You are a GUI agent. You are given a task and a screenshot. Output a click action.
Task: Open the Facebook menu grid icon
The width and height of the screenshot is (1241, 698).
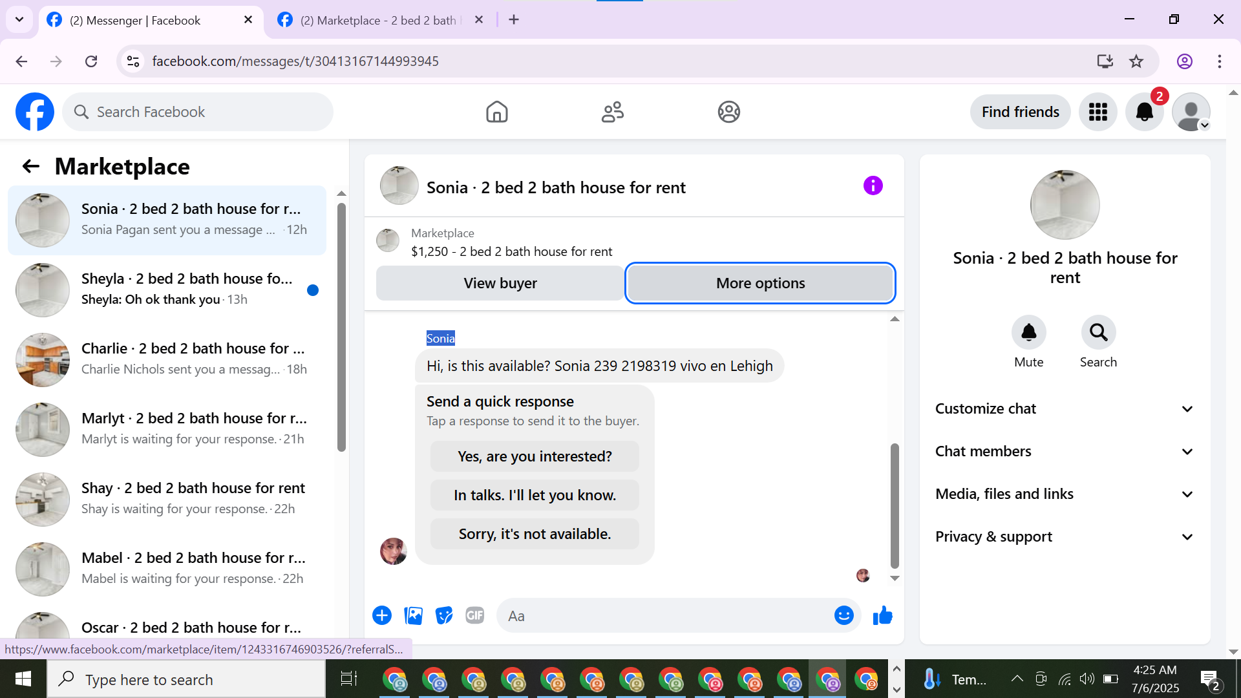[x=1098, y=112]
